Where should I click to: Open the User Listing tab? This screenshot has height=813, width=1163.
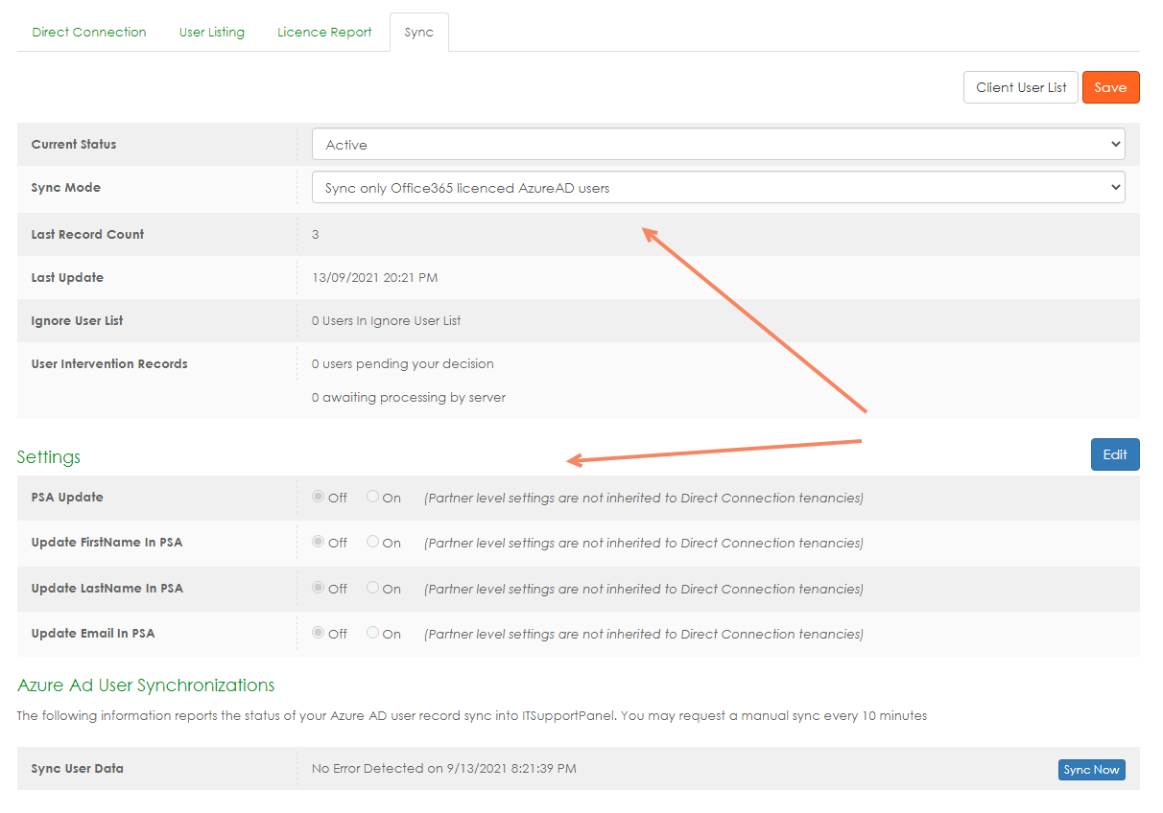click(x=211, y=32)
